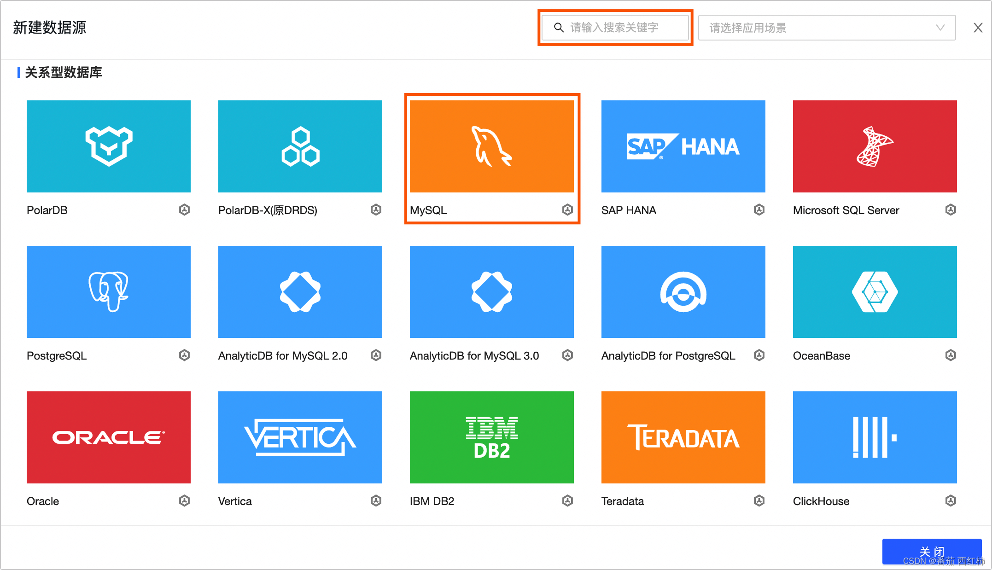Click the IBM DB2 green tile
This screenshot has height=570, width=992.
491,437
